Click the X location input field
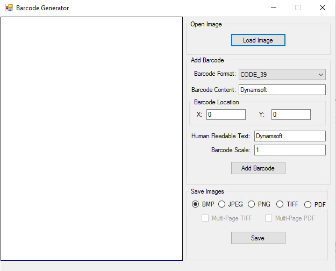 [x=226, y=115]
